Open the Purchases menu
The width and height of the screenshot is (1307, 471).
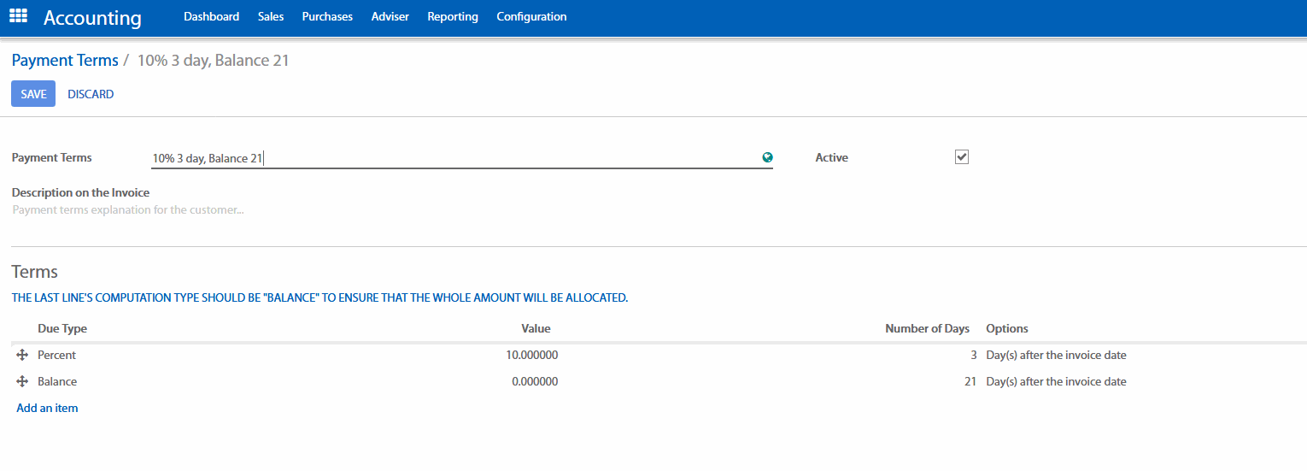tap(327, 16)
